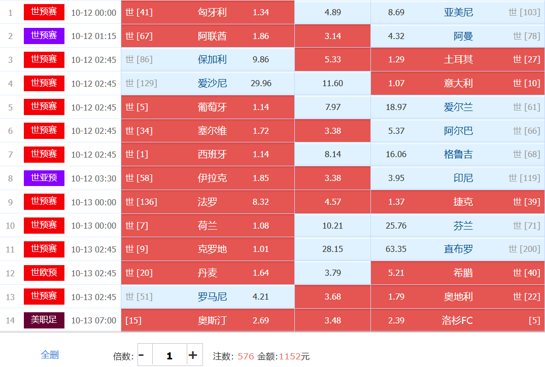Toggle 亚美尼 away win odds 8.69
545x367 pixels.
point(396,12)
